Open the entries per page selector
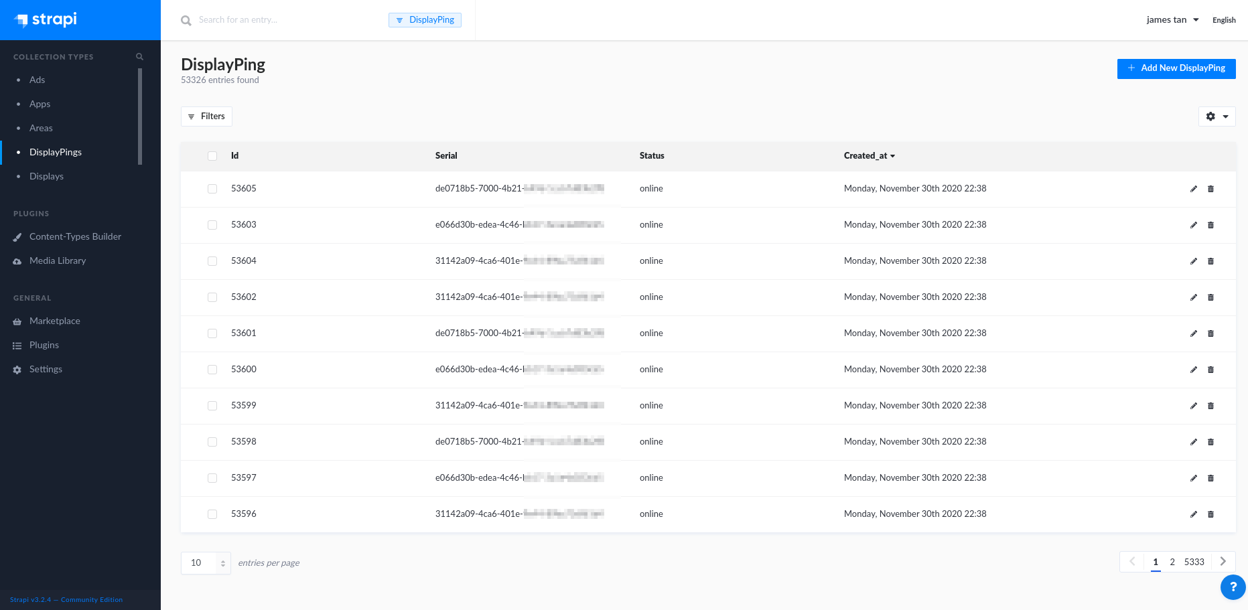This screenshot has width=1248, height=610. (x=206, y=563)
